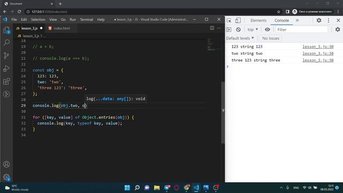Switch to the Console tab

pos(281,20)
